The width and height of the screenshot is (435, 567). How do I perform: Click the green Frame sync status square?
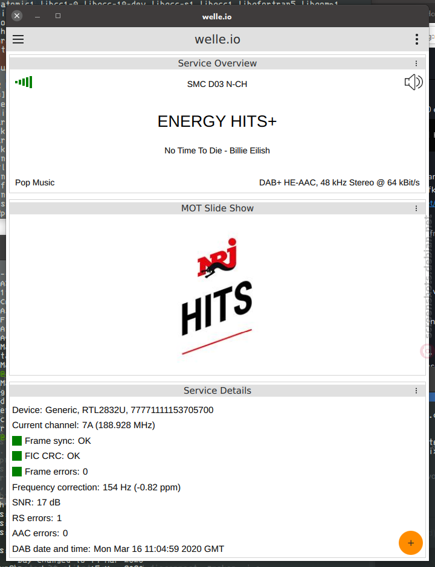17,441
